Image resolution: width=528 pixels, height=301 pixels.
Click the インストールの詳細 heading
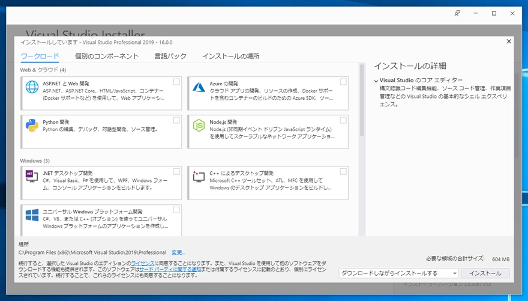pos(410,66)
